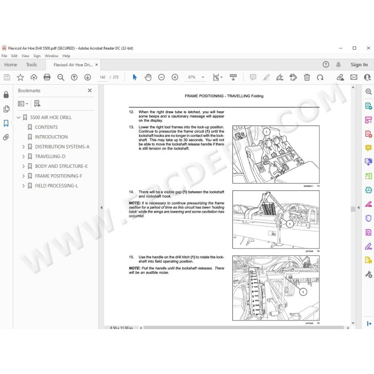This screenshot has width=374, height=374.
Task: Collapse the 5500 AIR HOE DRILL bookmark
Action: click(x=18, y=118)
